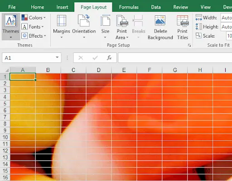The image size is (232, 181).
Task: Switch to the Home tab
Action: coord(38,7)
